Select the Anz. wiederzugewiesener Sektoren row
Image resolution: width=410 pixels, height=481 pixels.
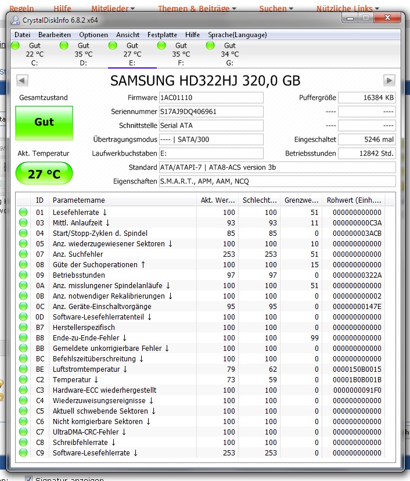click(201, 243)
